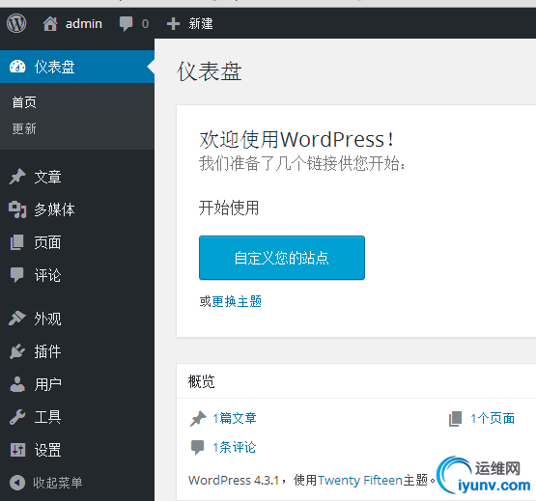
Task: Click the admin site name link
Action: coord(84,24)
